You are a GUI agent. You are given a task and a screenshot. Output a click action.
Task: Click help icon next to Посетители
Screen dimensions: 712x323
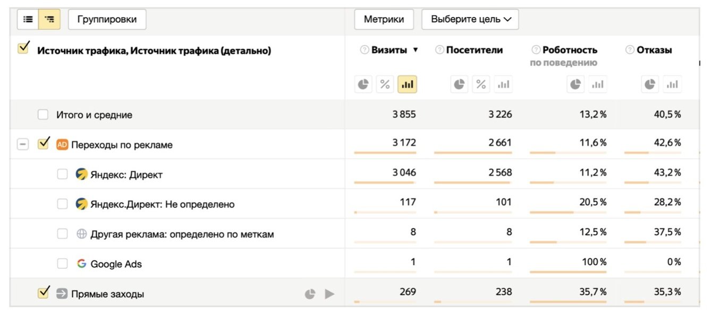[439, 50]
